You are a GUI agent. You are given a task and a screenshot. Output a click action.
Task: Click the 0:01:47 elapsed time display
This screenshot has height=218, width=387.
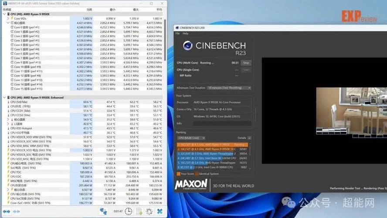(118, 211)
